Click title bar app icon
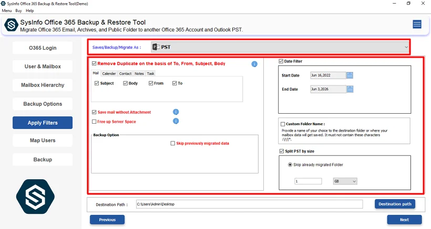The height and width of the screenshot is (229, 431). tap(3, 4)
